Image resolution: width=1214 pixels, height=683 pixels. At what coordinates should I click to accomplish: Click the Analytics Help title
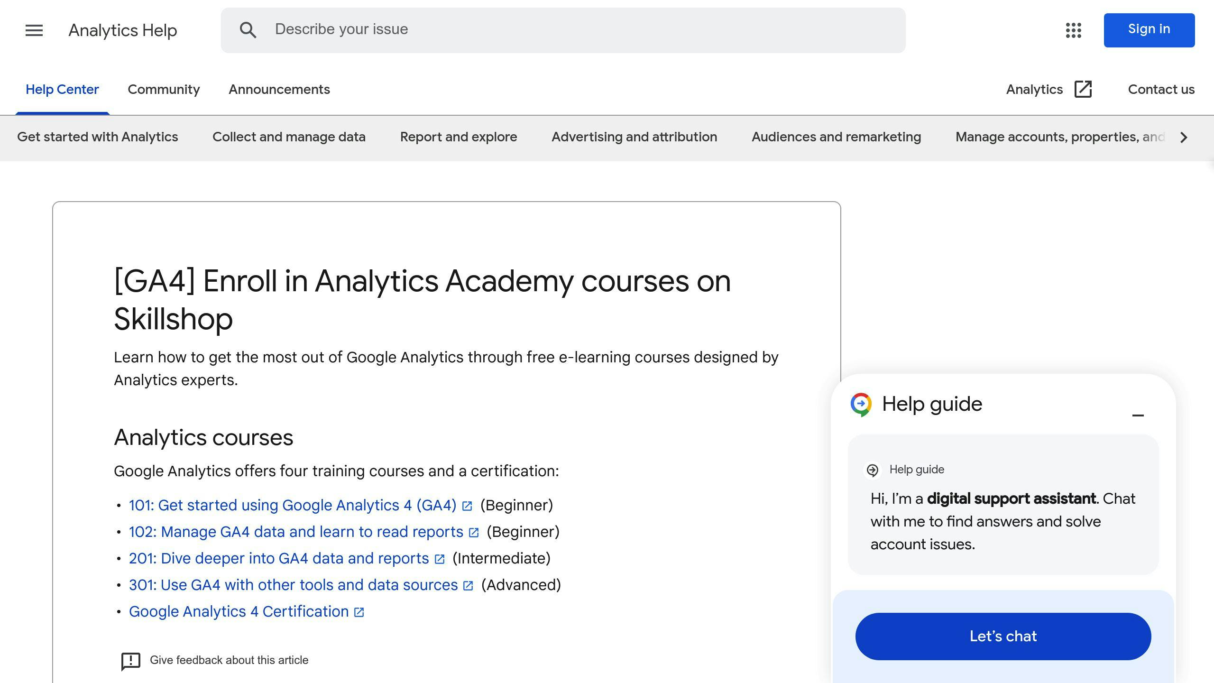[x=122, y=30]
